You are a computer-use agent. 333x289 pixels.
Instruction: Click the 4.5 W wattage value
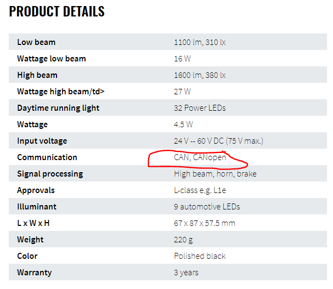tap(184, 124)
